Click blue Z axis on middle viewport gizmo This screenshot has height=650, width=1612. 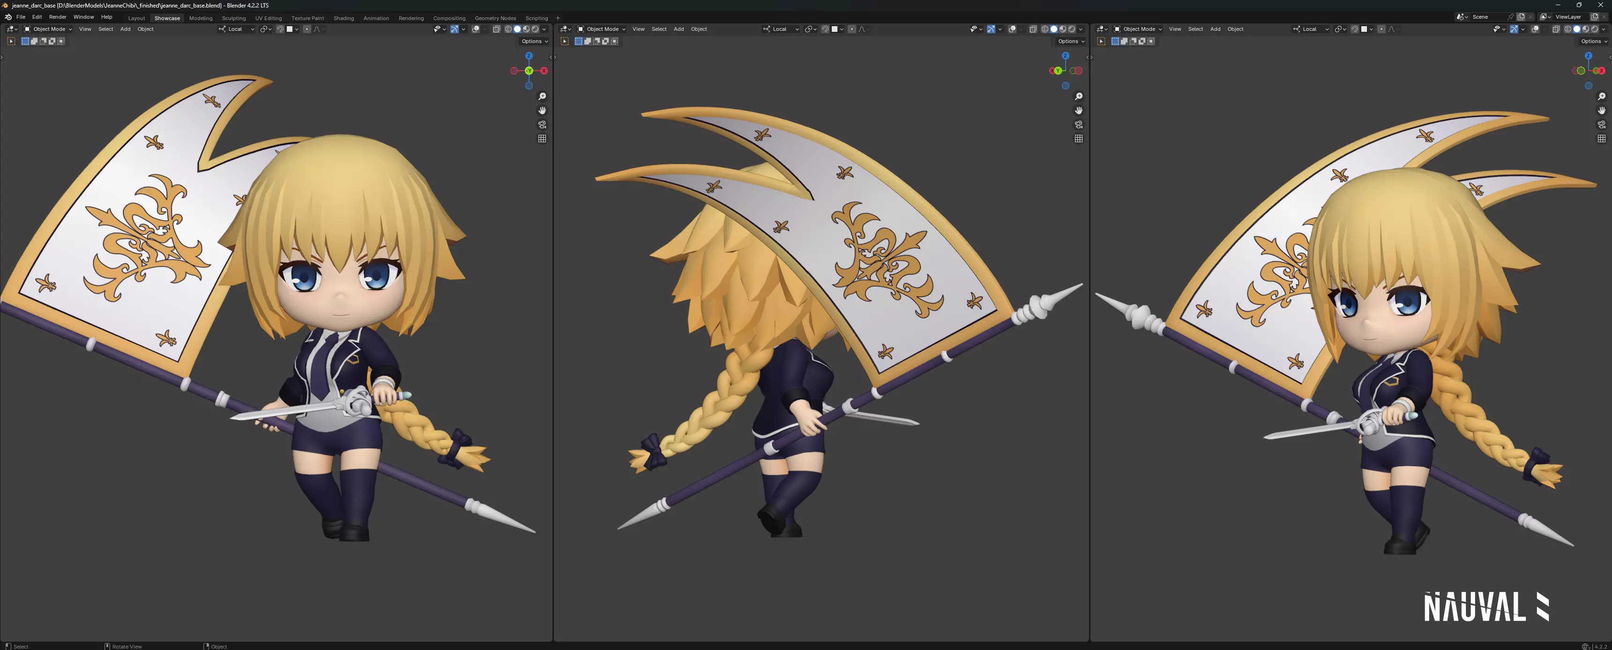[1065, 56]
